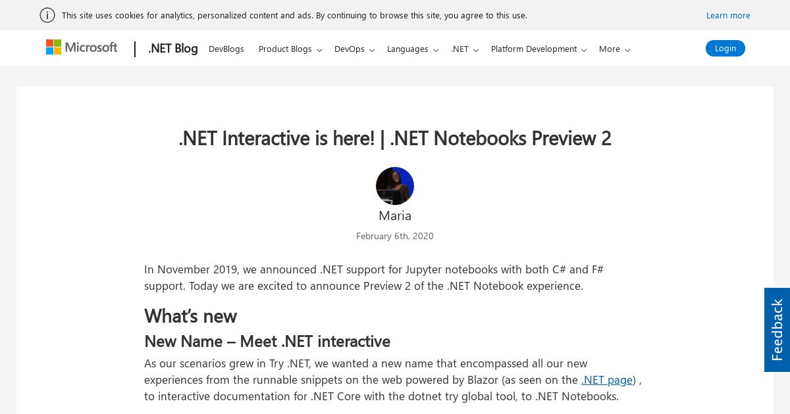Go to DevBlogs
Screen dimensions: 790x414
click(x=226, y=49)
